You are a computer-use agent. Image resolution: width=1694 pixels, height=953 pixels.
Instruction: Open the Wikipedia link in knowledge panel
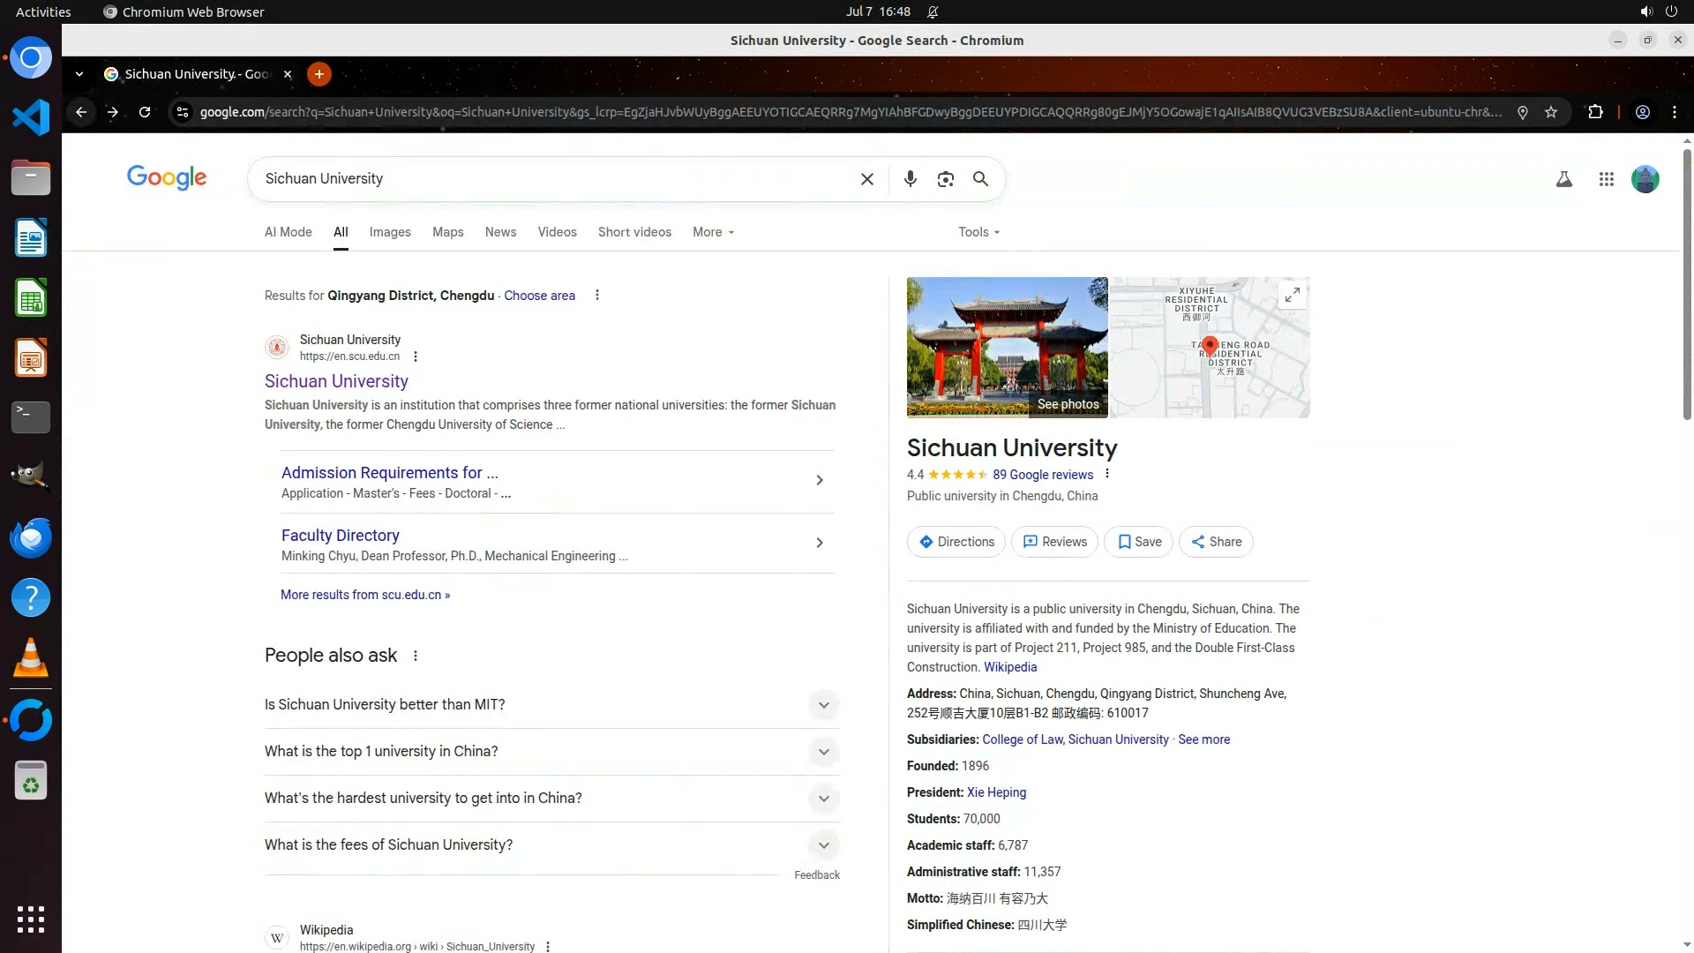click(x=1009, y=668)
